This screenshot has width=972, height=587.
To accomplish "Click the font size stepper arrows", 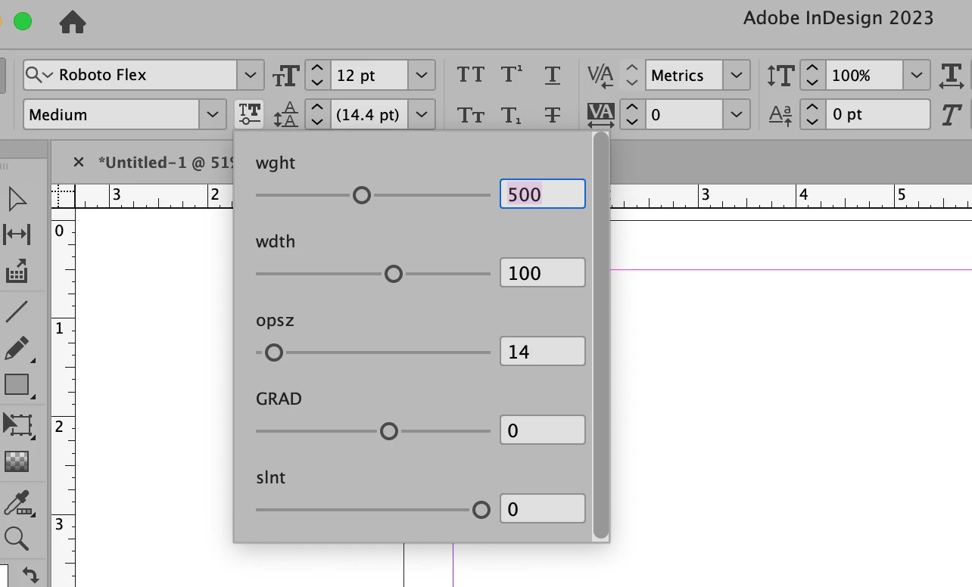I will [318, 75].
